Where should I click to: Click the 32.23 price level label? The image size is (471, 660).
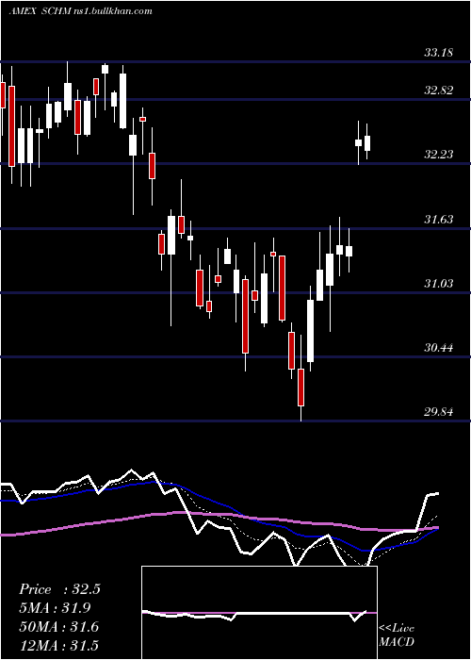(x=439, y=155)
